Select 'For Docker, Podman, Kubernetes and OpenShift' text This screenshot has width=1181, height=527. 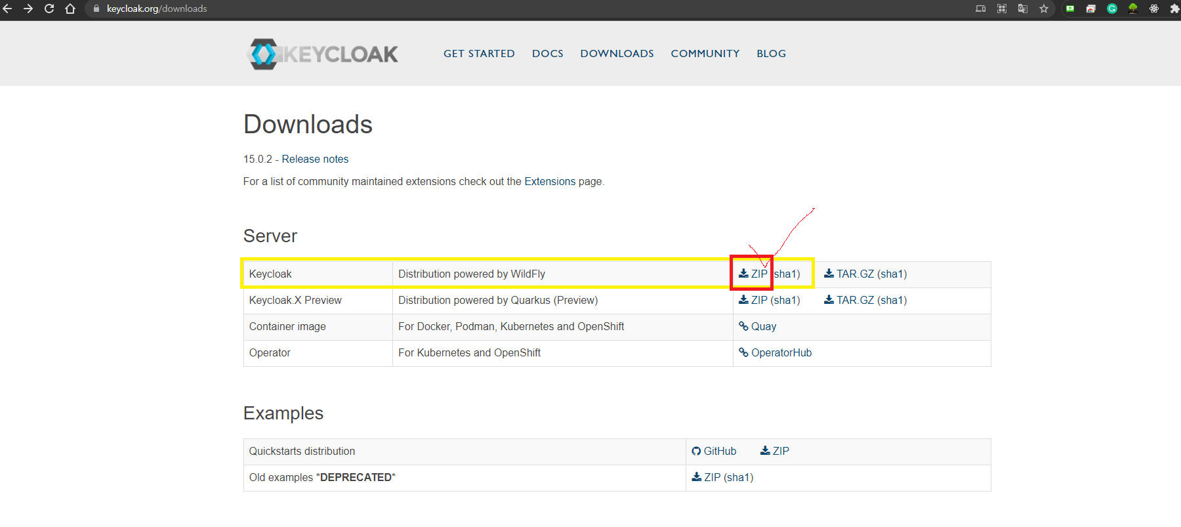511,326
